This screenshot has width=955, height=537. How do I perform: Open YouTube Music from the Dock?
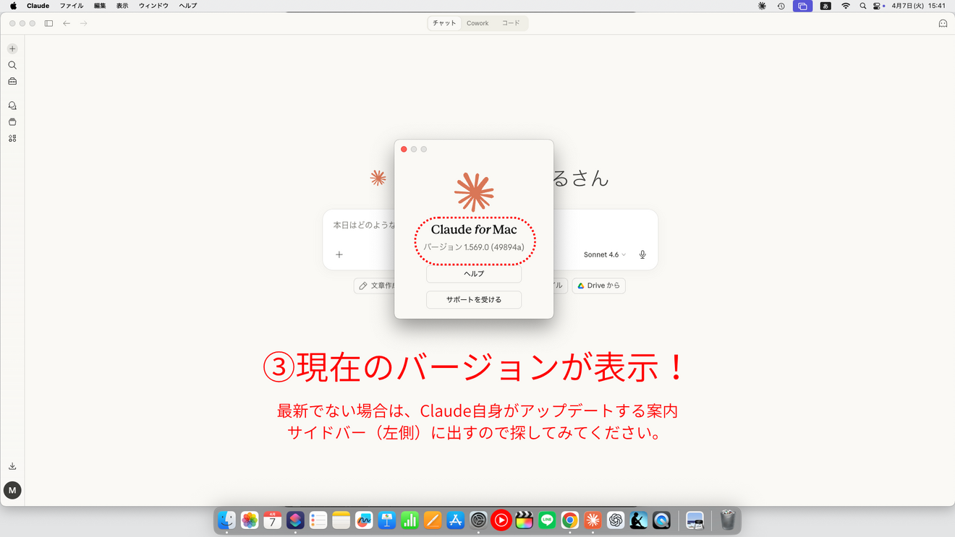(501, 520)
